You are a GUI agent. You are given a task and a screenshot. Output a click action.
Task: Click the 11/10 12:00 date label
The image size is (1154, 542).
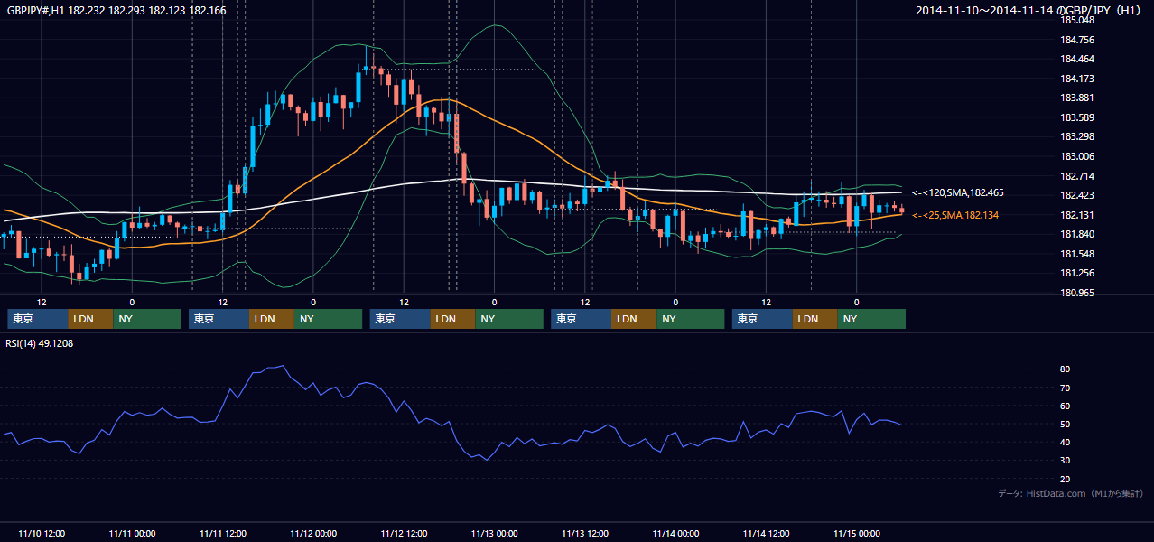pos(42,533)
